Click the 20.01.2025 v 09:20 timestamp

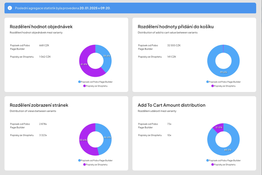click(x=95, y=8)
